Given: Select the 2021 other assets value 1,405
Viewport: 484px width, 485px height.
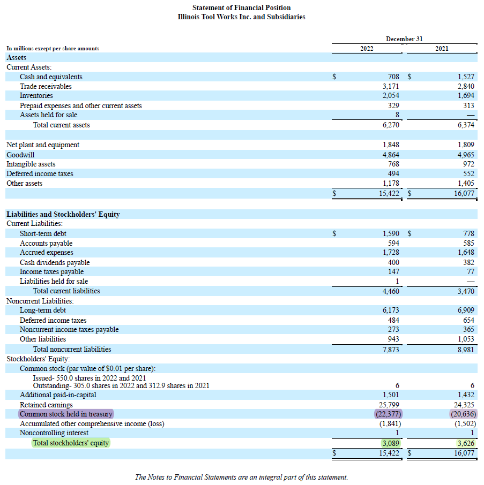Looking at the screenshot, I should (x=466, y=183).
